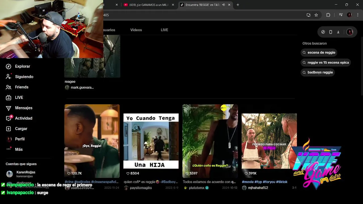The height and width of the screenshot is (204, 363).
Task: Close the YouTube '¿Le GANAMOS' tab
Action: coord(173,5)
